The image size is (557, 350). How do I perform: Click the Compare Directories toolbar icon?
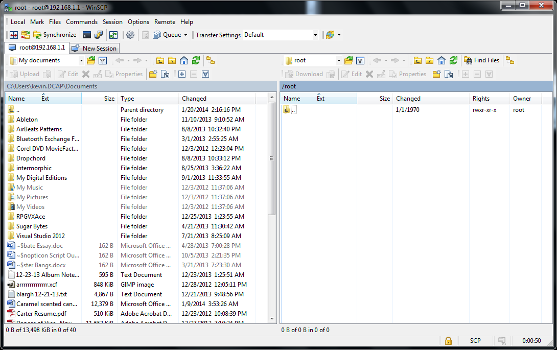[14, 35]
